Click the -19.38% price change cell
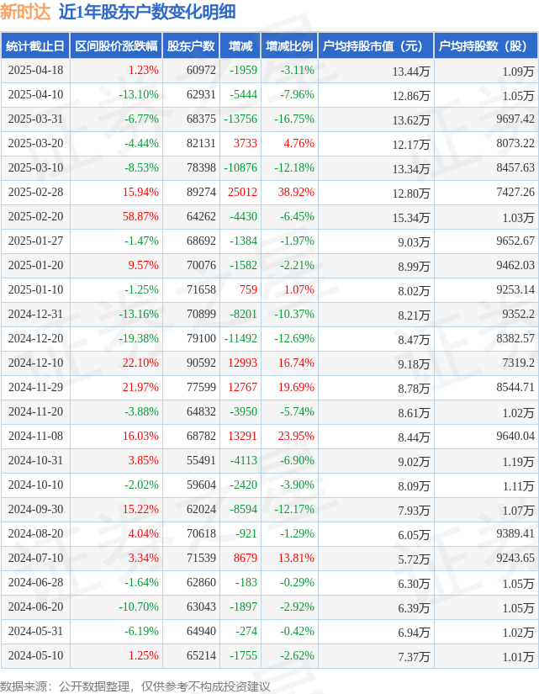Viewport: 539px width, 694px height. tap(139, 339)
